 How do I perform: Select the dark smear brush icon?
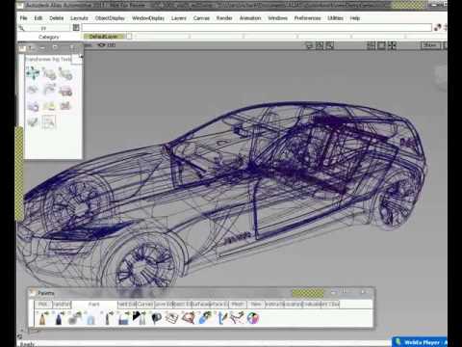[156, 318]
